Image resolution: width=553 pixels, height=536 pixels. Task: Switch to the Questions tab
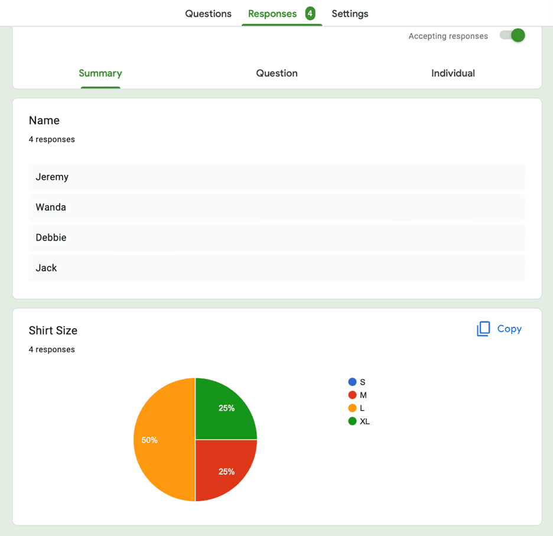[208, 13]
